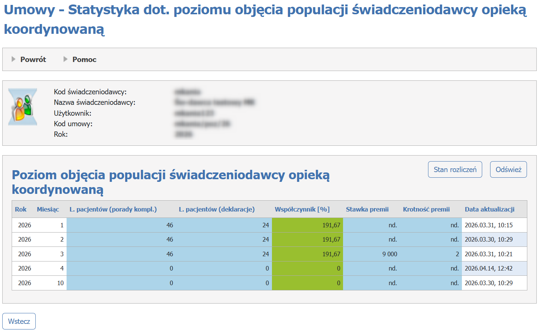539x334 pixels.
Task: Click the Współczynnik [%] column header
Action: click(302, 209)
